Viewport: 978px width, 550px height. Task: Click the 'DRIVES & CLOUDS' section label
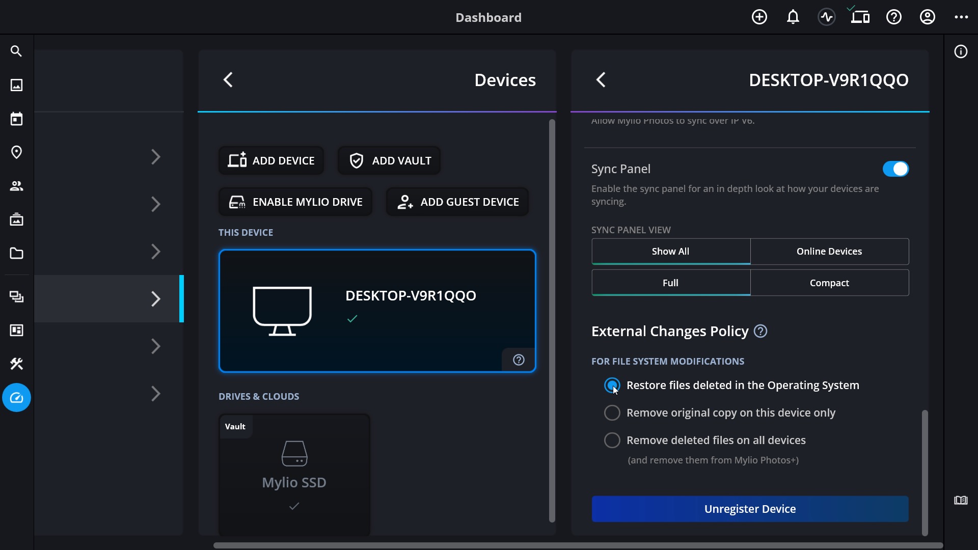pos(259,397)
